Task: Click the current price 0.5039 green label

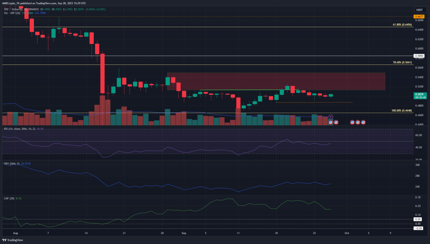Action: [x=419, y=95]
